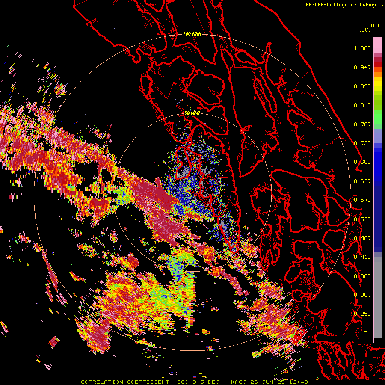Select the 0.893 color scale value

[x=362, y=86]
